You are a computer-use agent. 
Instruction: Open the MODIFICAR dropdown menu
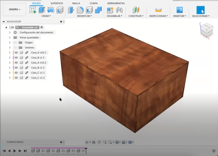click(x=84, y=16)
